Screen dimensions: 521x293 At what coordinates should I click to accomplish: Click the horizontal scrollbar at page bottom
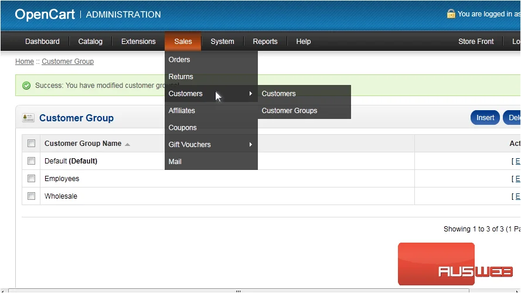point(239,291)
